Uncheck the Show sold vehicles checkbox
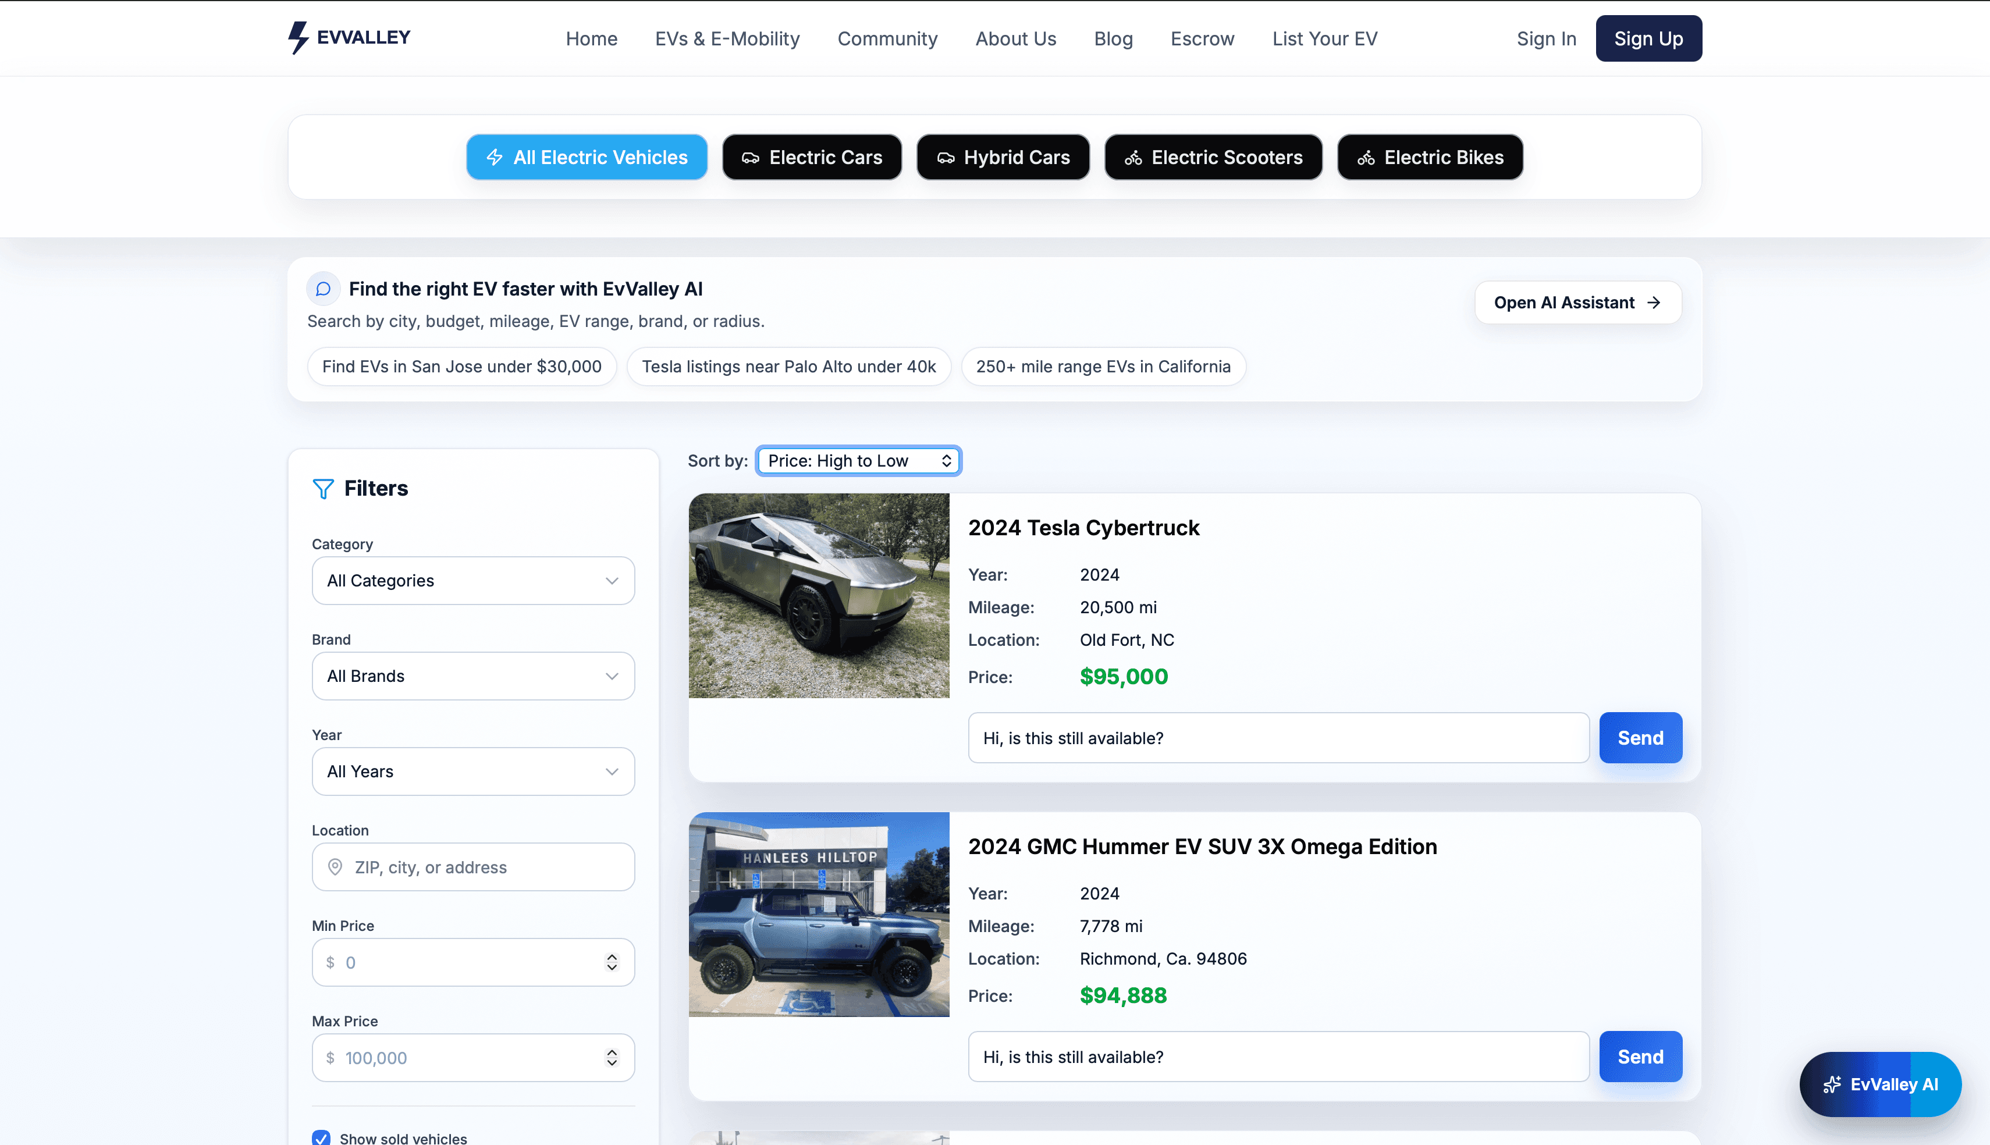The image size is (1990, 1145). (321, 1138)
